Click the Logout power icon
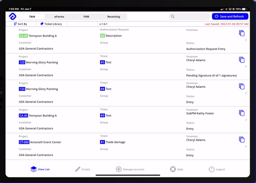This screenshot has width=256, height=183. point(212,169)
